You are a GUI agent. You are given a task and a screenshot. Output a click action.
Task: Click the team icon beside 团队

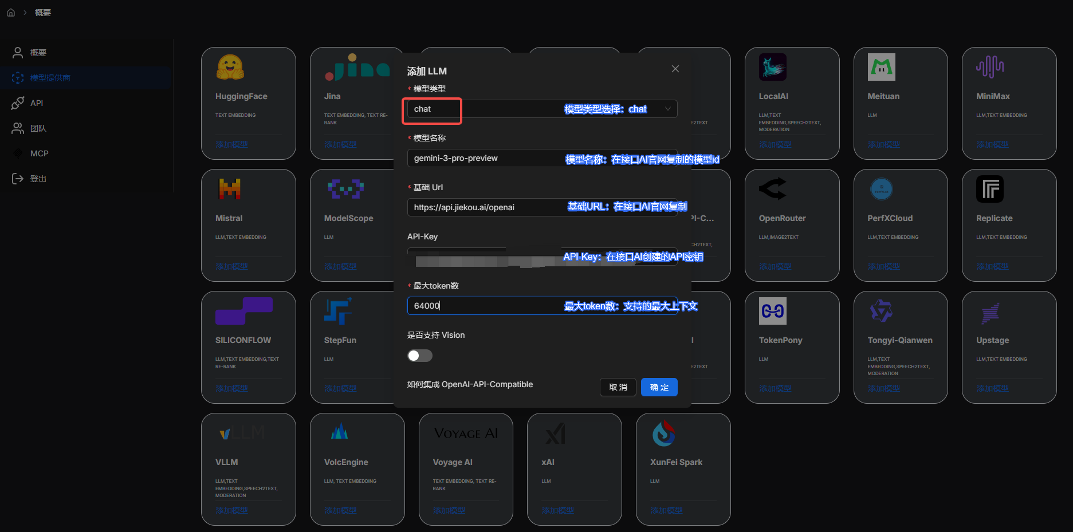point(18,128)
